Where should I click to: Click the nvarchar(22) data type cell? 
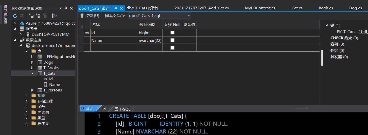pos(150,40)
